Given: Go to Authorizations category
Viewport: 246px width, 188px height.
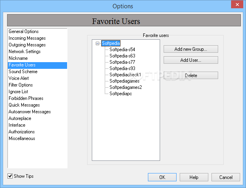Looking at the screenshot, I should (37, 132).
